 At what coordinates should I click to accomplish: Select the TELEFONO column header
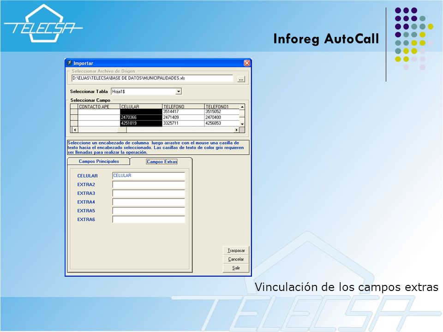coord(183,107)
